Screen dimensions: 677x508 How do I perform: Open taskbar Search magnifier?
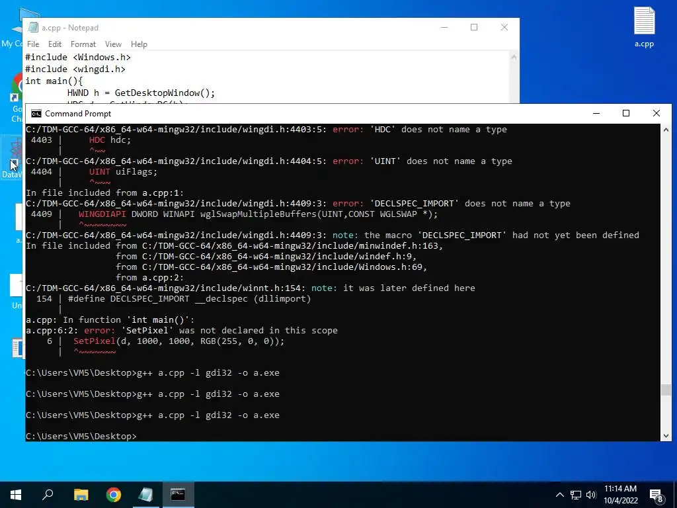(x=48, y=495)
